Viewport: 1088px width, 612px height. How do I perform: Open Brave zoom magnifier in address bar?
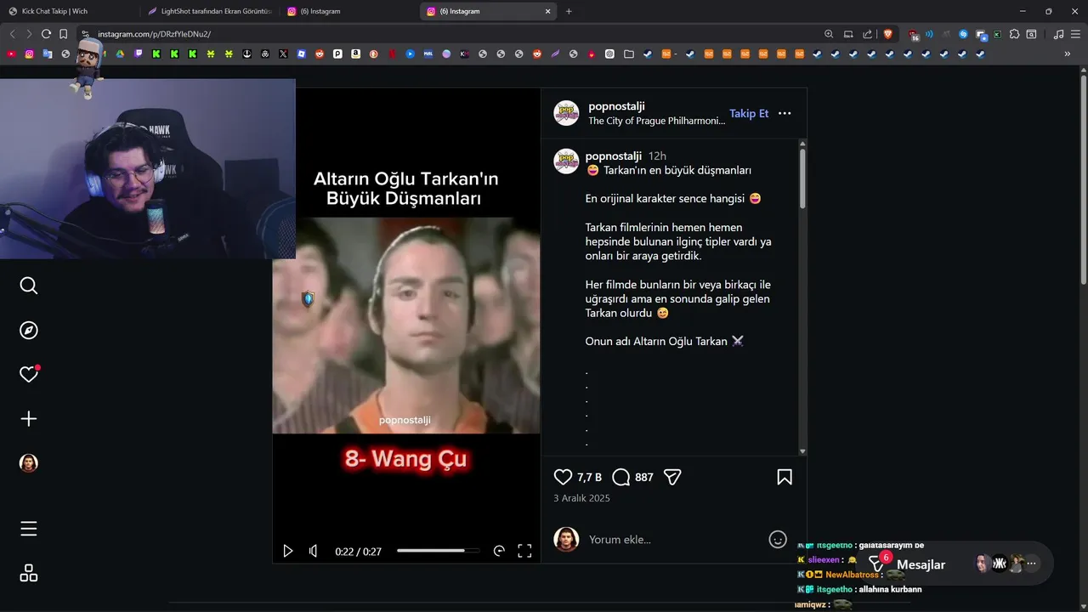pyautogui.click(x=829, y=34)
